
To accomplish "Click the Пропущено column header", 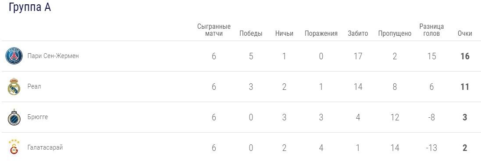I will [395, 34].
